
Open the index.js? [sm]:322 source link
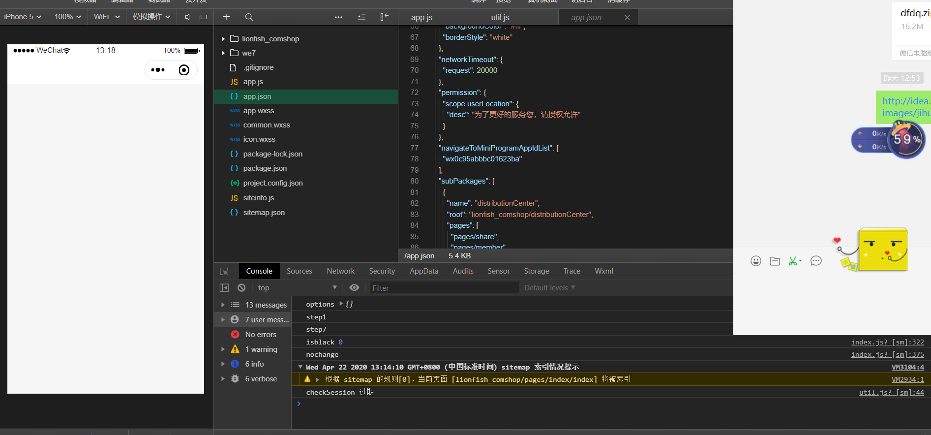(x=887, y=342)
